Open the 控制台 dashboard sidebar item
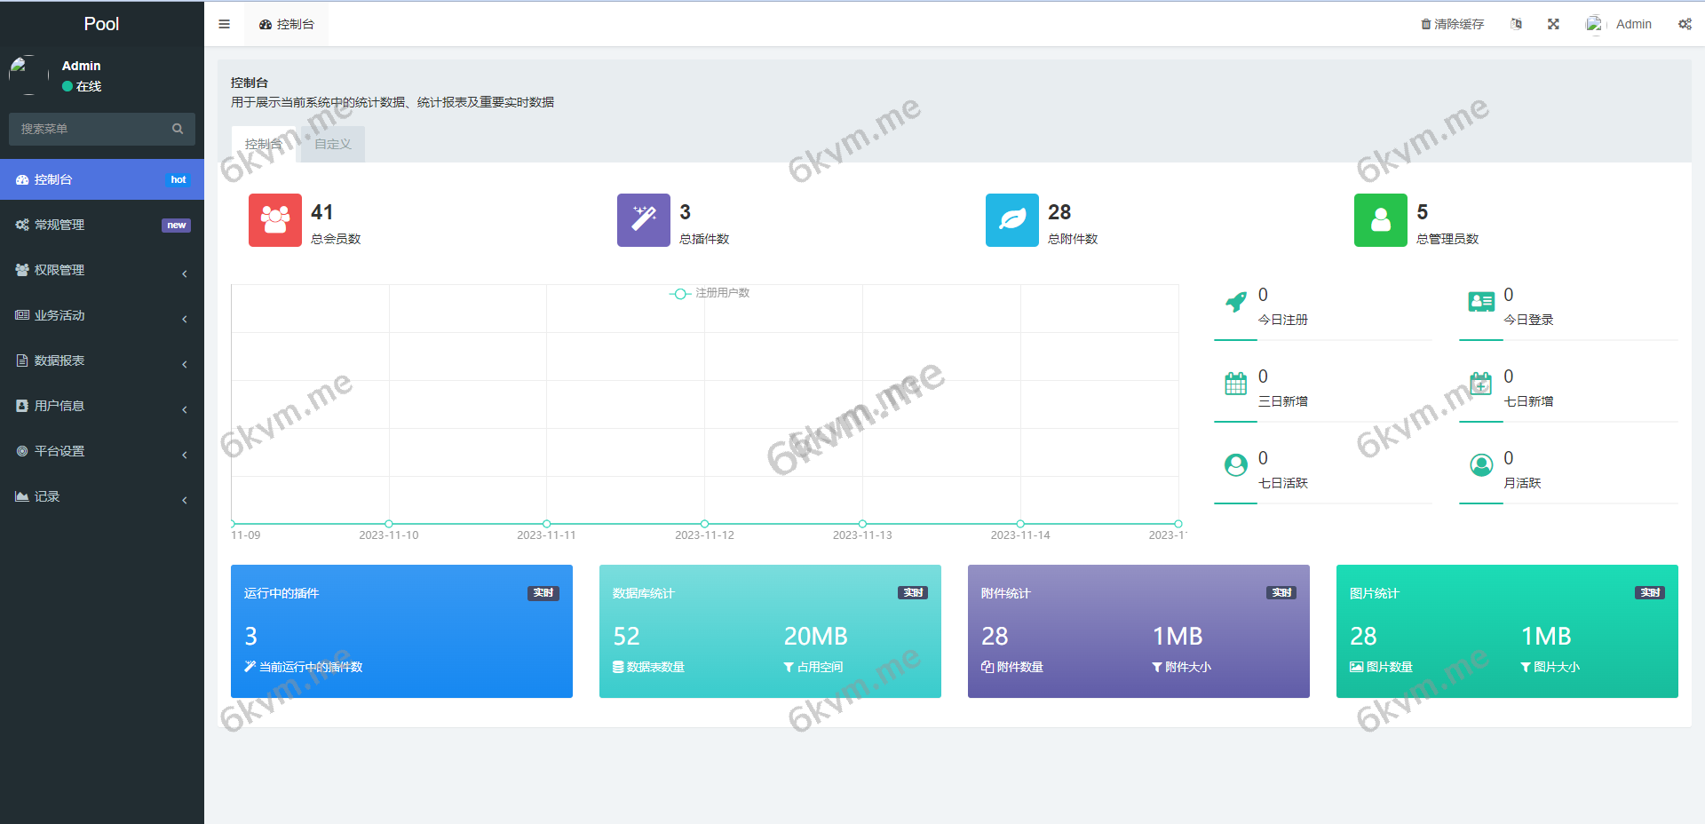The width and height of the screenshot is (1705, 824). [x=52, y=179]
